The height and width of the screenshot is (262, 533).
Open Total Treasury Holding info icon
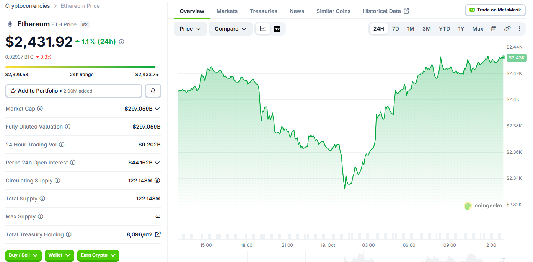(68, 234)
